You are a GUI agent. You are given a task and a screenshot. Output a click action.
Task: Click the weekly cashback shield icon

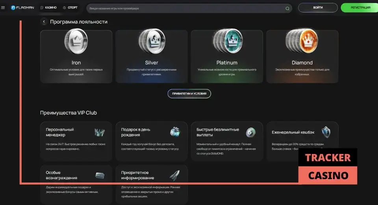click(x=326, y=132)
